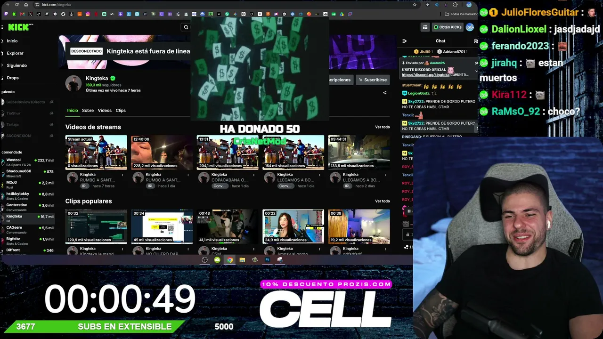Play the 00:32 popular clip

tap(96, 226)
